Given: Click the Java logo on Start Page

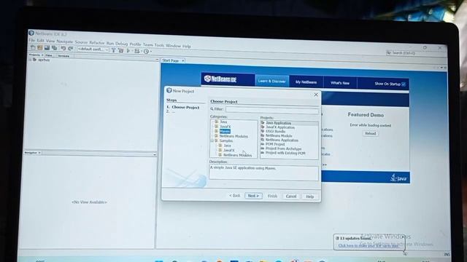Looking at the screenshot, I should (398, 178).
